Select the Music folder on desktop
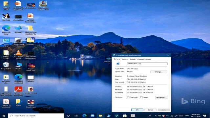Viewport: 210px width, 118px height. pos(18,103)
